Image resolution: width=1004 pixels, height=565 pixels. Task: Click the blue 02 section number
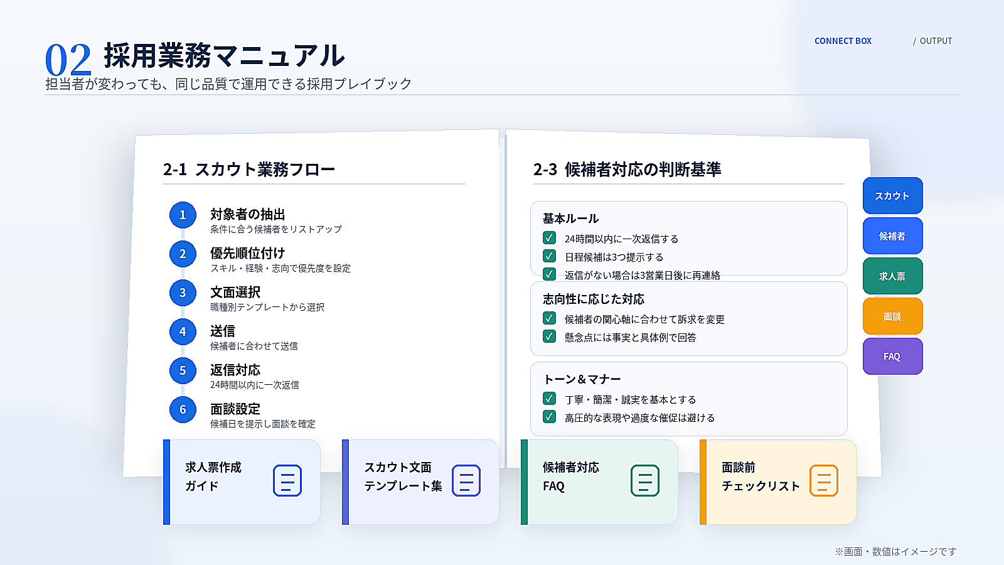[x=68, y=60]
